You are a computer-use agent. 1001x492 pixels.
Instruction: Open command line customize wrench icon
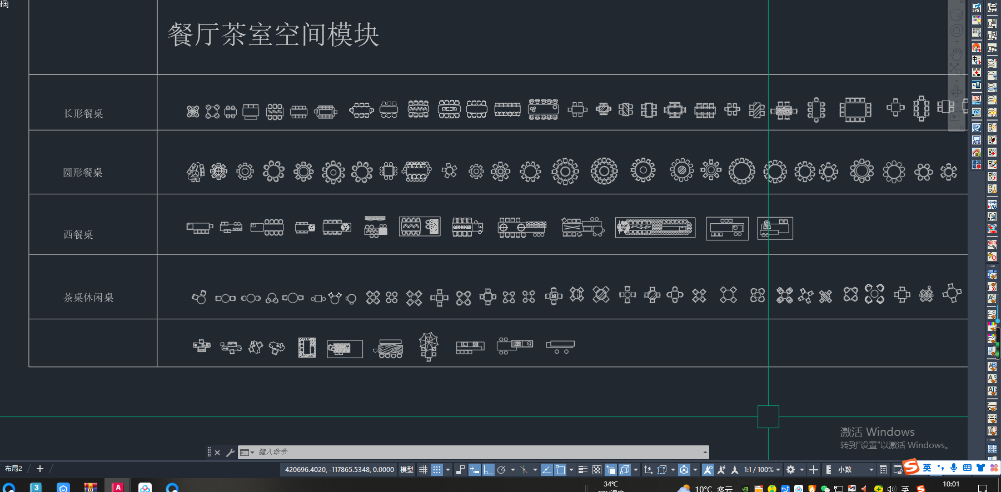point(230,453)
